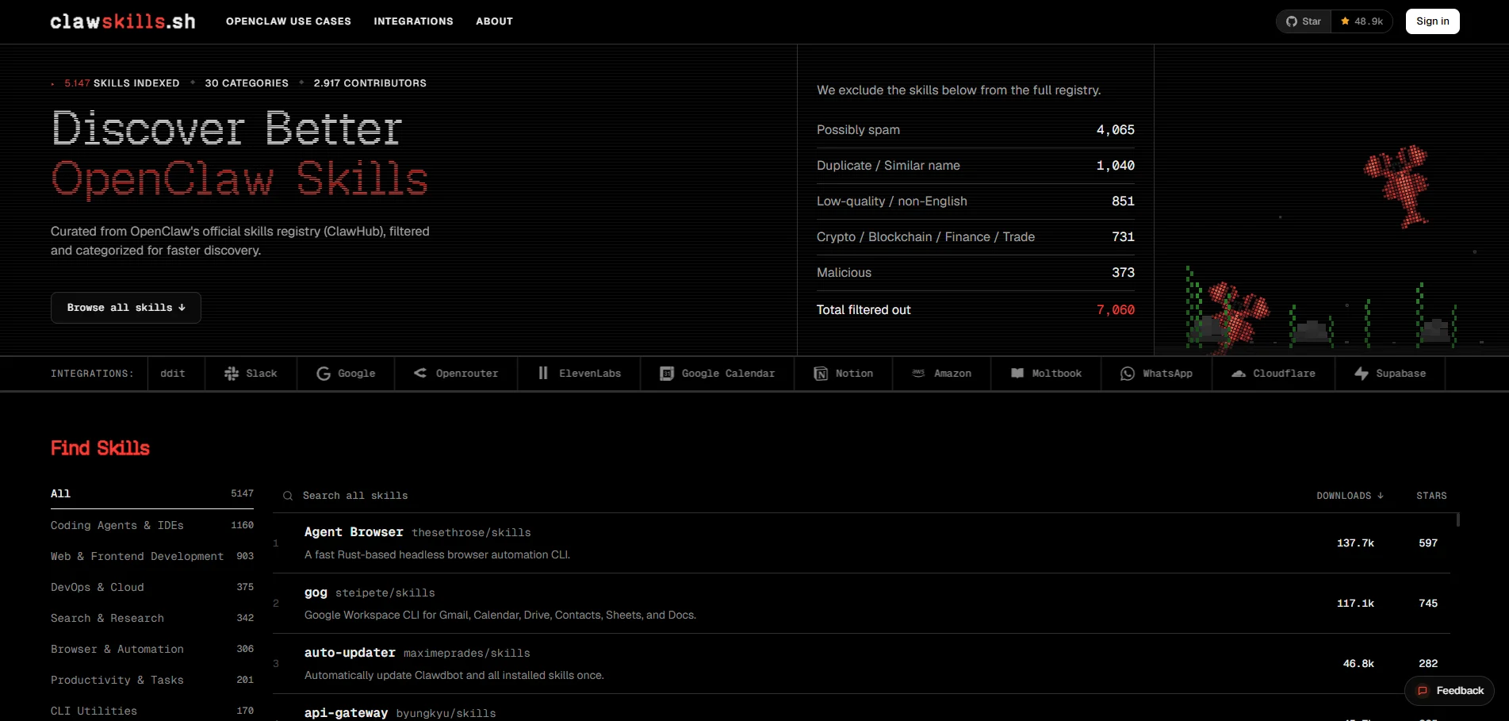Click the gog skill description text
The image size is (1509, 721).
pyautogui.click(x=500, y=615)
